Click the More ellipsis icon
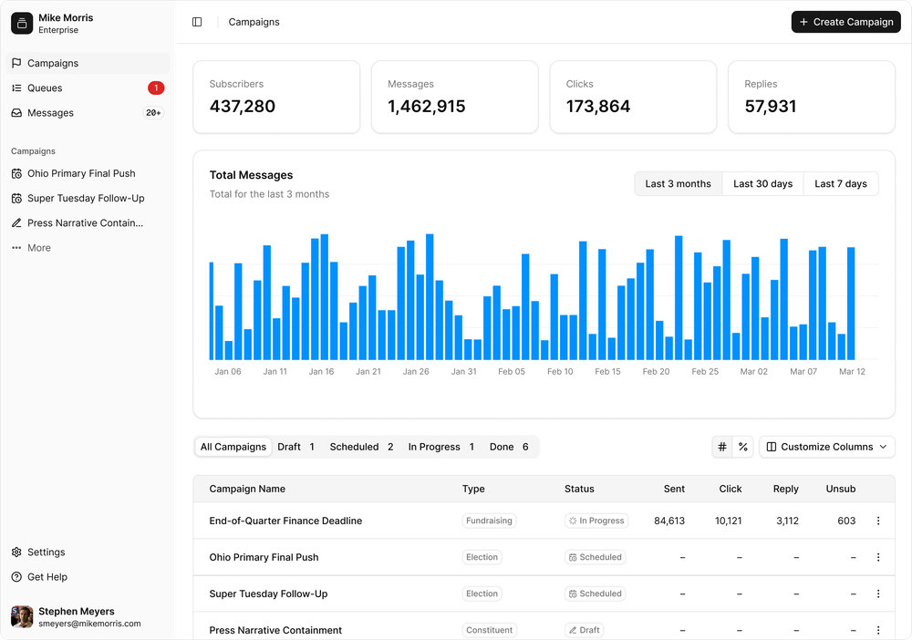The height and width of the screenshot is (640, 912). coord(16,248)
